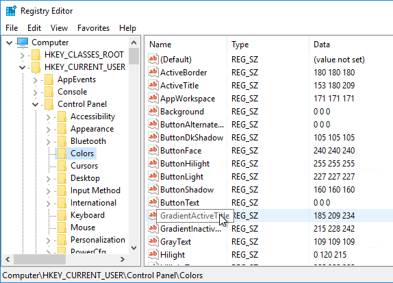Click the ab icon next to Background
The height and width of the screenshot is (283, 393).
point(153,112)
